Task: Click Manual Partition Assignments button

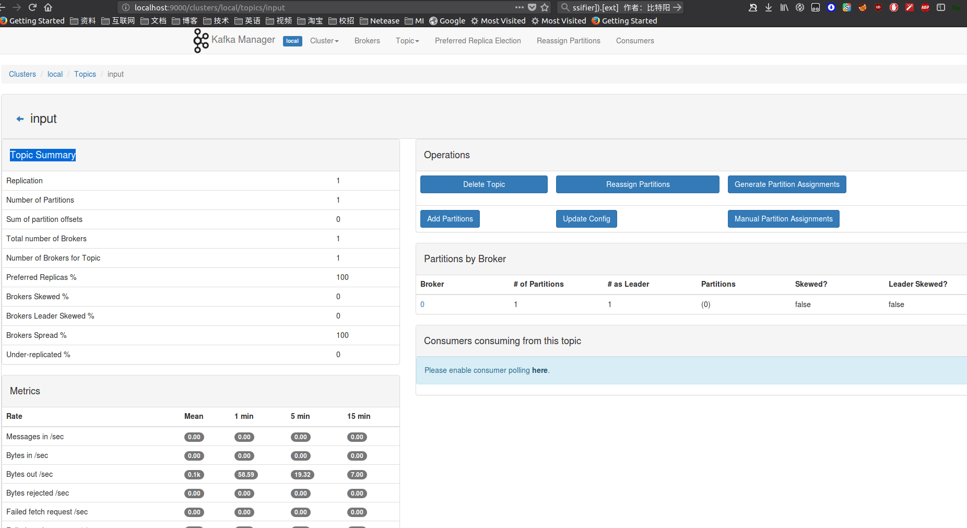Action: (x=784, y=219)
